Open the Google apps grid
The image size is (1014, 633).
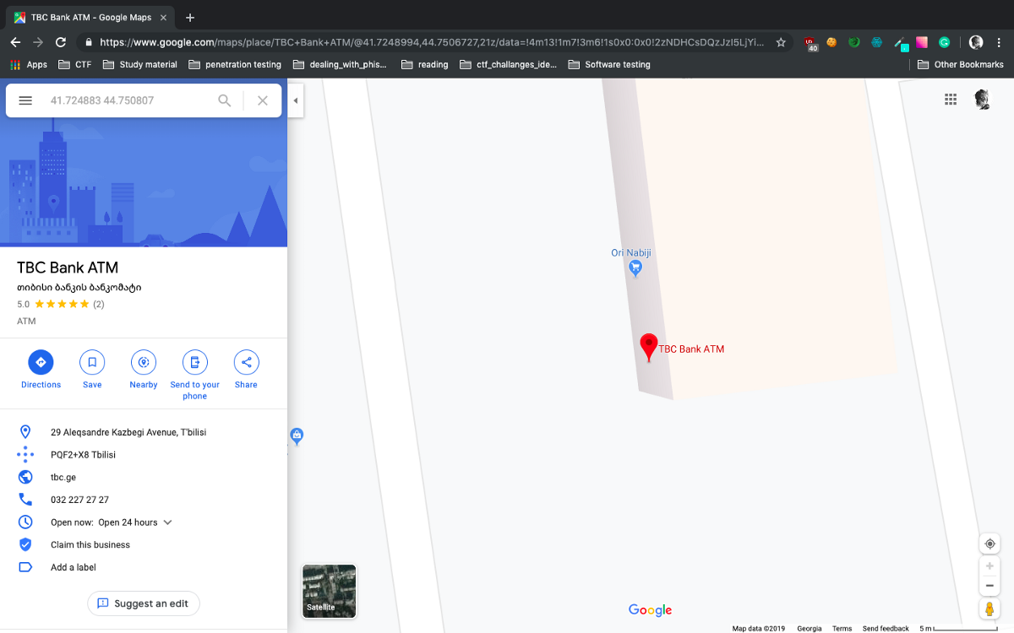coord(951,100)
